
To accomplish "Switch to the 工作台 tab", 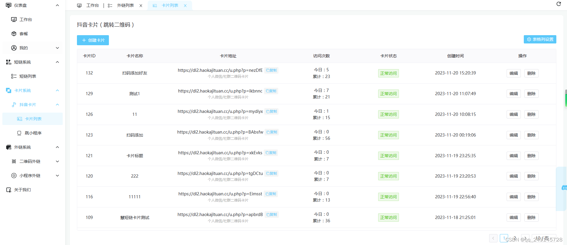I will point(88,5).
